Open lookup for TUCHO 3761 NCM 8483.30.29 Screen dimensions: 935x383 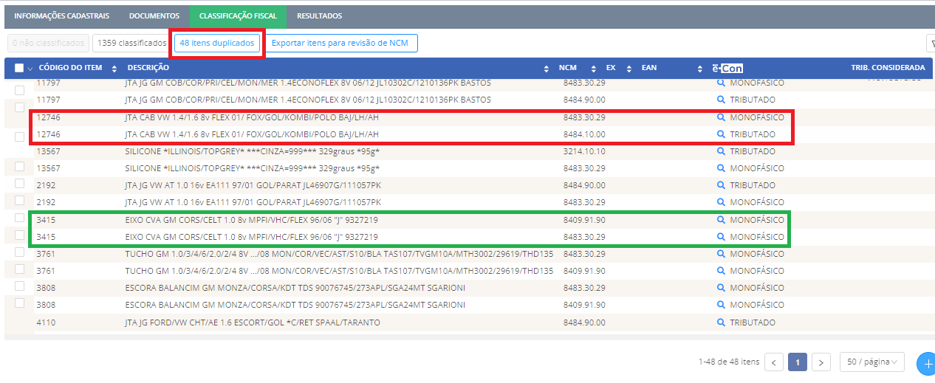click(721, 254)
